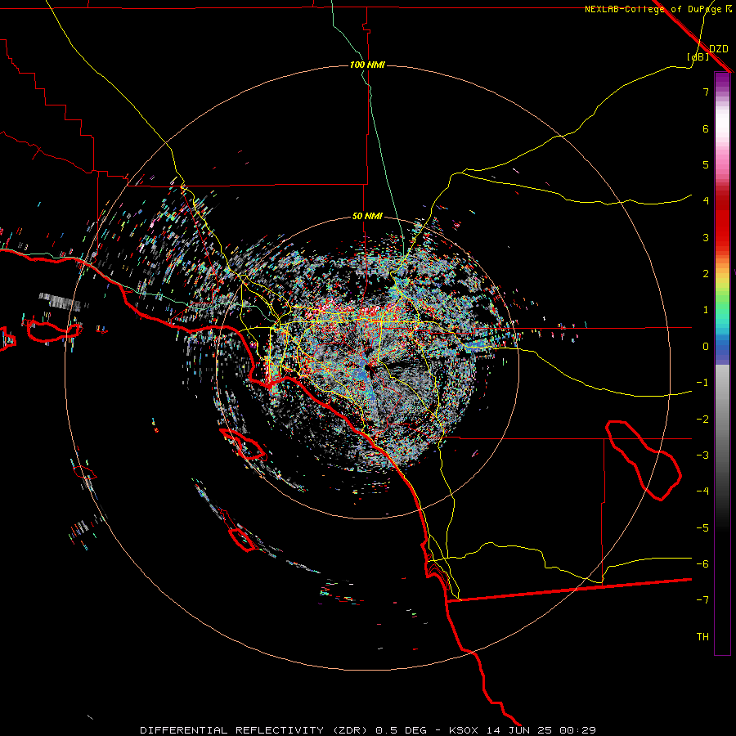Select the -3 dB scale label
This screenshot has height=736, width=736.
(702, 456)
